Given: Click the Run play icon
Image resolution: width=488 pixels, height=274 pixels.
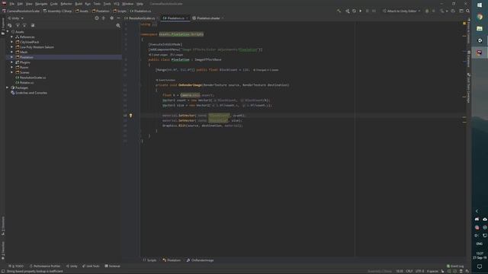Looking at the screenshot, I should tap(361, 11).
